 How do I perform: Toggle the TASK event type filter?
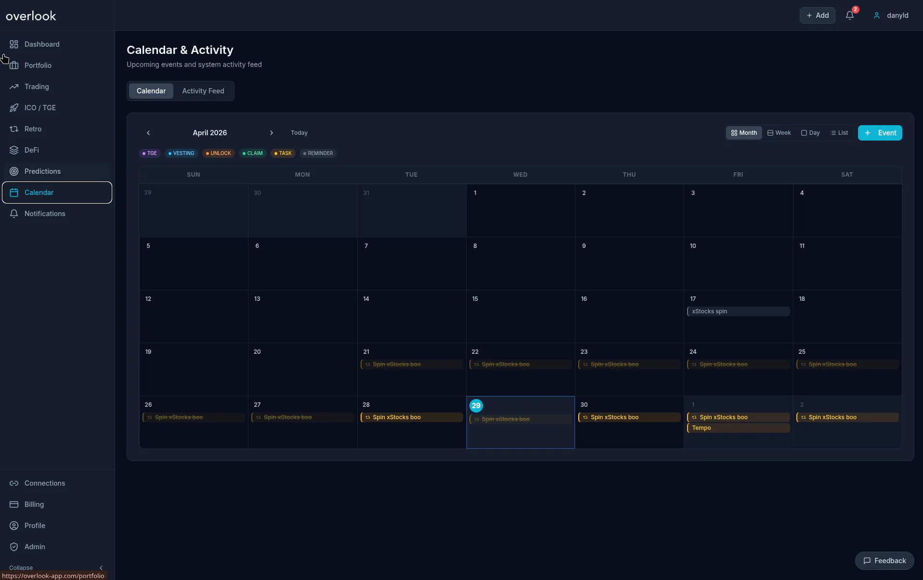[283, 154]
